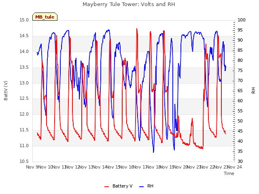Click the BattV (V) axis label

click(6, 91)
